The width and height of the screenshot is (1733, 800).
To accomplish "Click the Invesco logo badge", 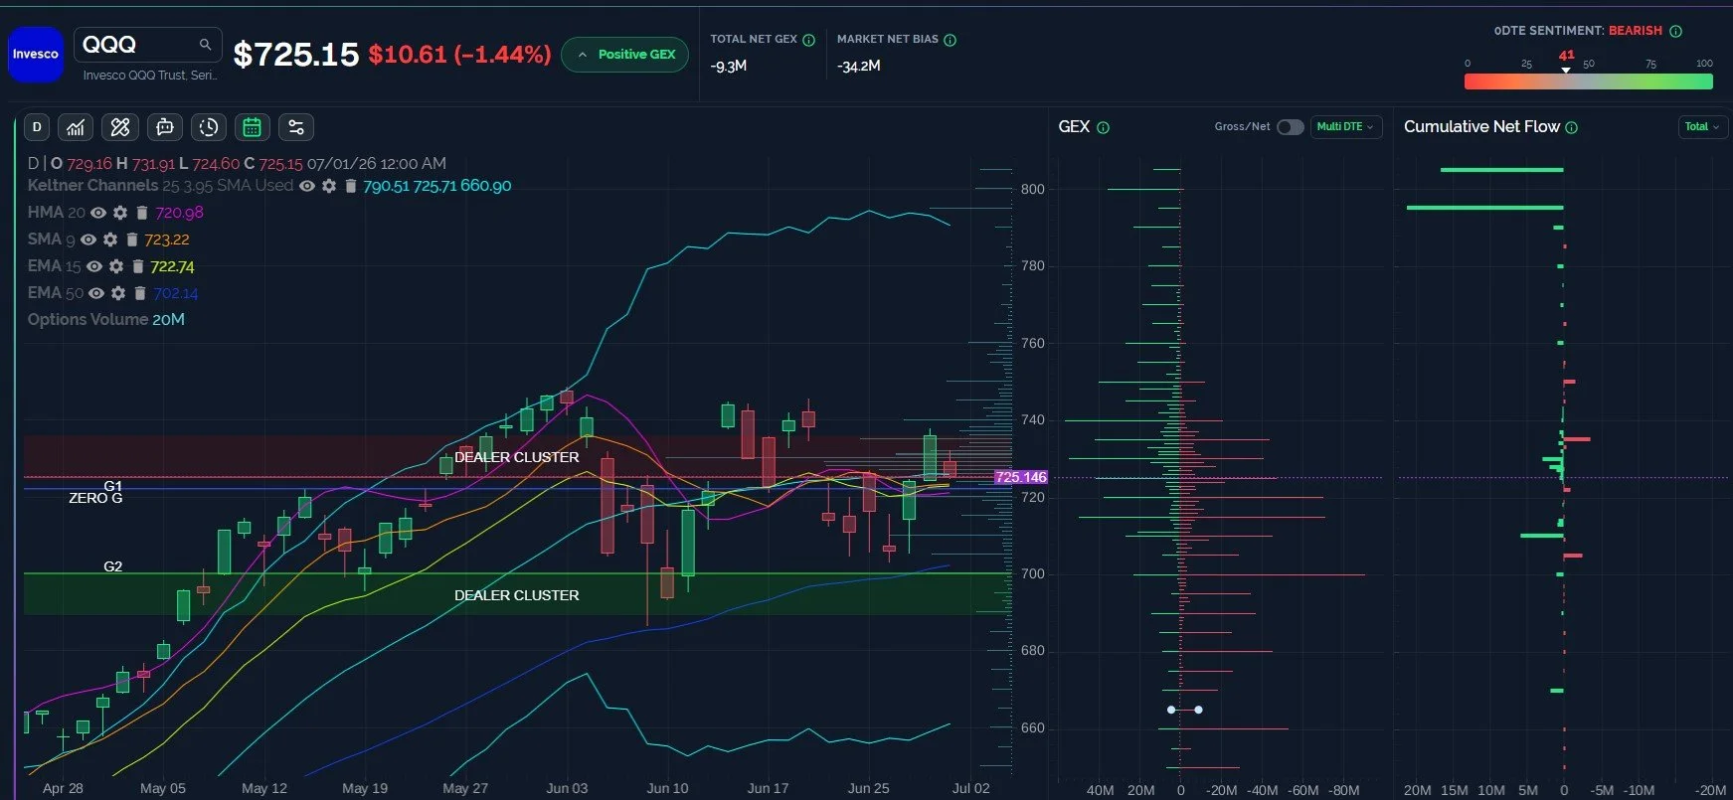I will point(36,54).
